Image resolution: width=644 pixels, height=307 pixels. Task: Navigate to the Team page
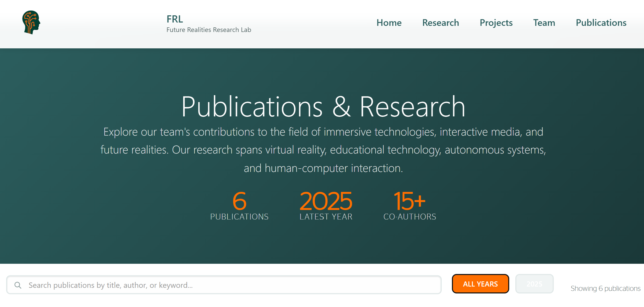point(544,23)
